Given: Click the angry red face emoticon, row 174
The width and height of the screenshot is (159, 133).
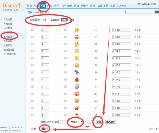Looking at the screenshot, I should (x=77, y=37).
